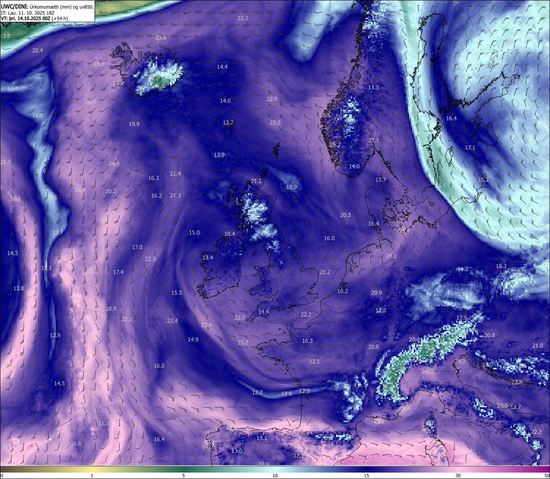Click the 20.5 value over the North Sea
Viewport: 550px width, 479px height.
(x=345, y=215)
